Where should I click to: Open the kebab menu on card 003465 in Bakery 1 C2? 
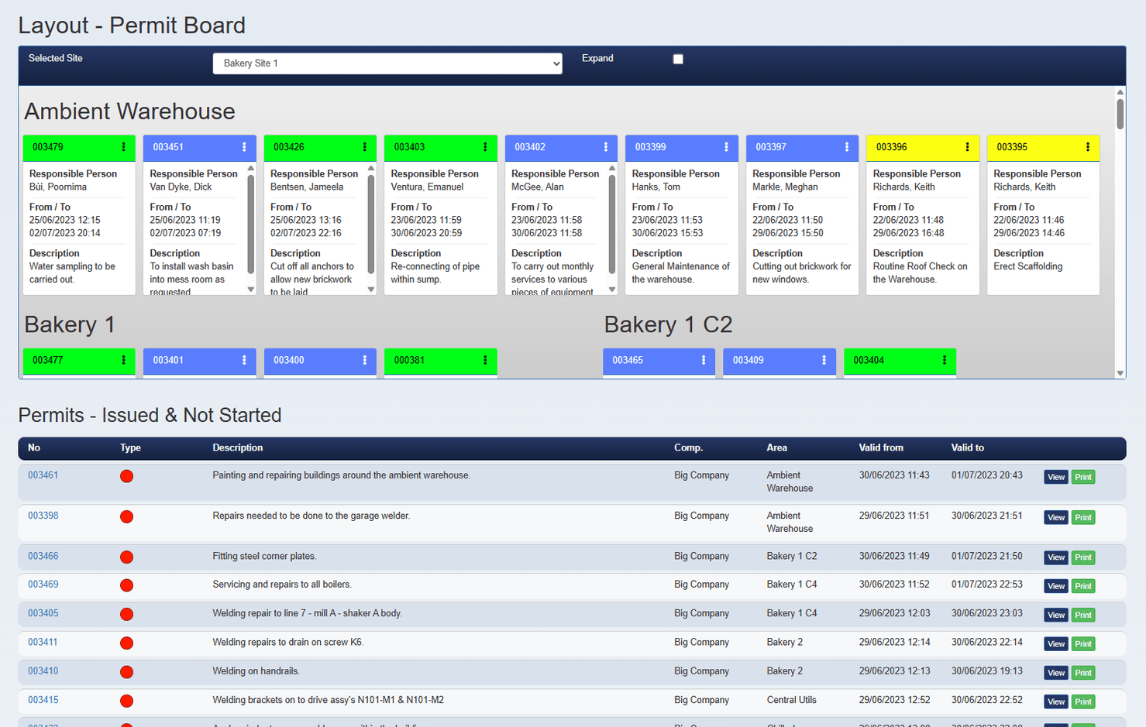pyautogui.click(x=704, y=361)
